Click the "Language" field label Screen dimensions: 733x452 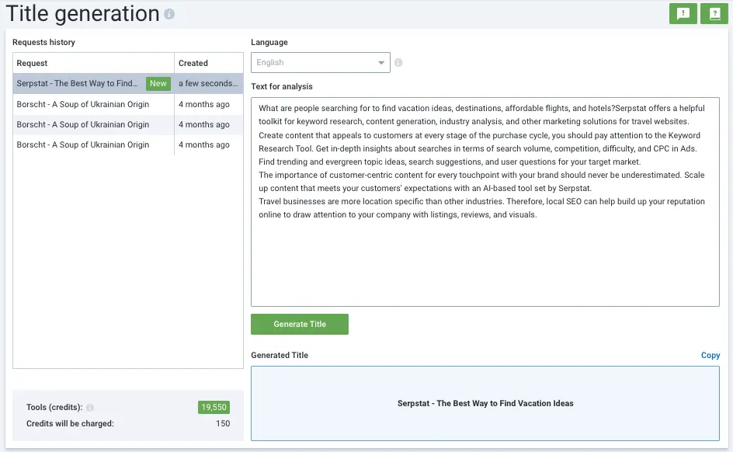tap(269, 42)
